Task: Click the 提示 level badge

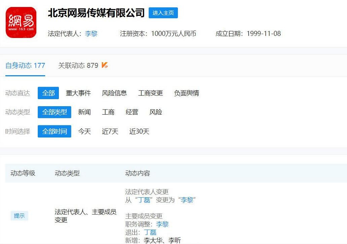Action: [19, 216]
